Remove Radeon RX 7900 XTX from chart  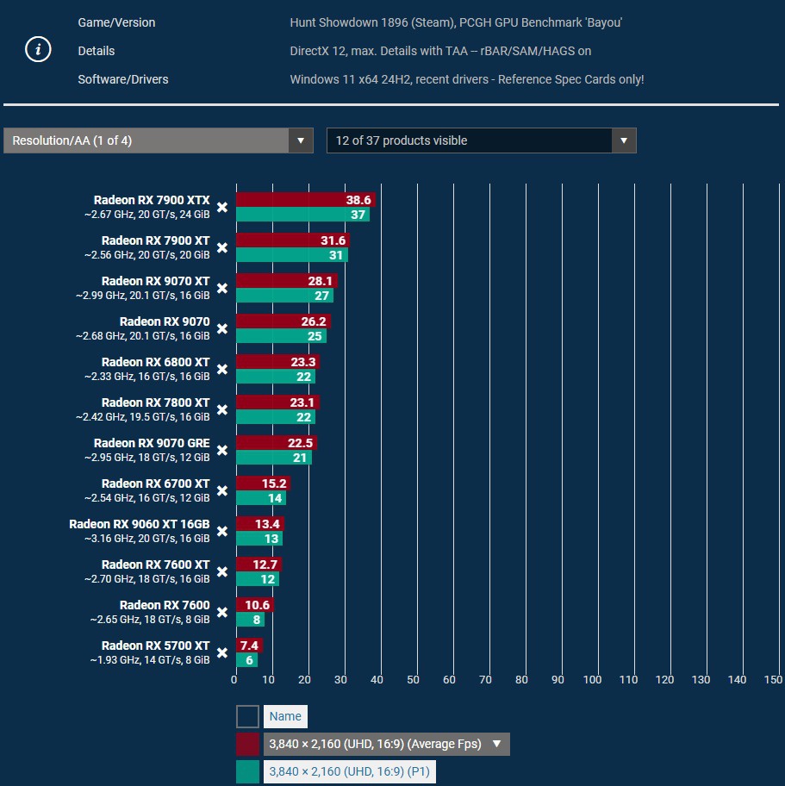tap(222, 207)
